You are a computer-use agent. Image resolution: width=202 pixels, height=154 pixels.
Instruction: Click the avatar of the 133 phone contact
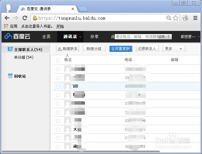click(x=68, y=121)
